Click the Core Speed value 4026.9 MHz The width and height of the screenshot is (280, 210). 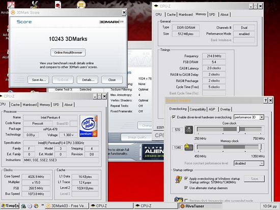(36, 177)
